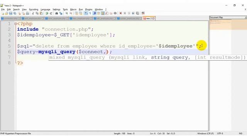Viewport: 247px width, 139px height.
Task: Open the Function List toolbar icon
Action: [x=107, y=14]
